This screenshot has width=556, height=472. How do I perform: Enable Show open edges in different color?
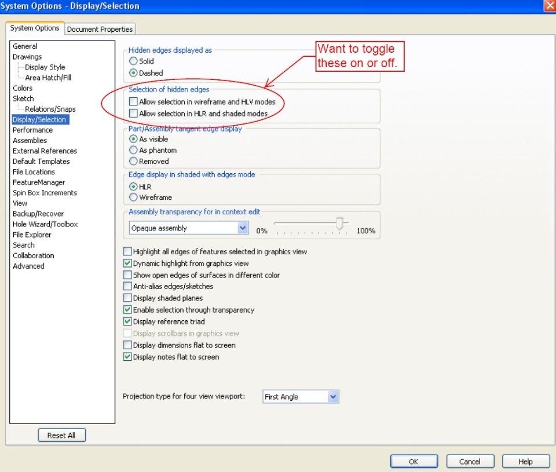pyautogui.click(x=127, y=275)
